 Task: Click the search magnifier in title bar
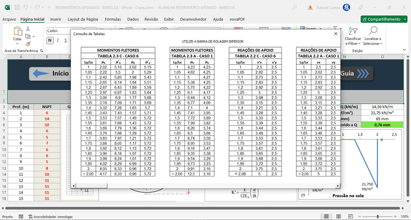[294, 7]
